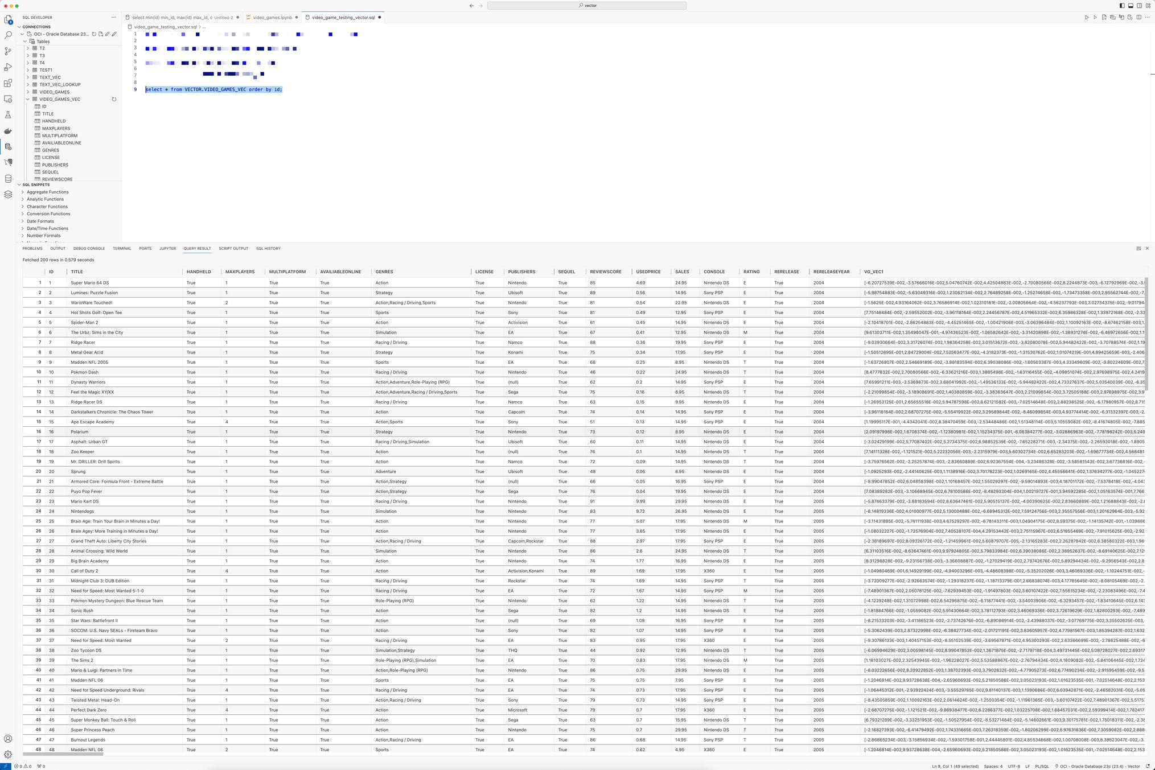This screenshot has height=770, width=1155.
Task: Click the UTF-8 encoding indicator
Action: 1014,766
